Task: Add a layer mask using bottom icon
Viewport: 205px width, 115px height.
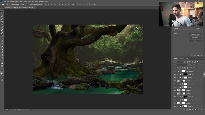Action: click(190, 109)
